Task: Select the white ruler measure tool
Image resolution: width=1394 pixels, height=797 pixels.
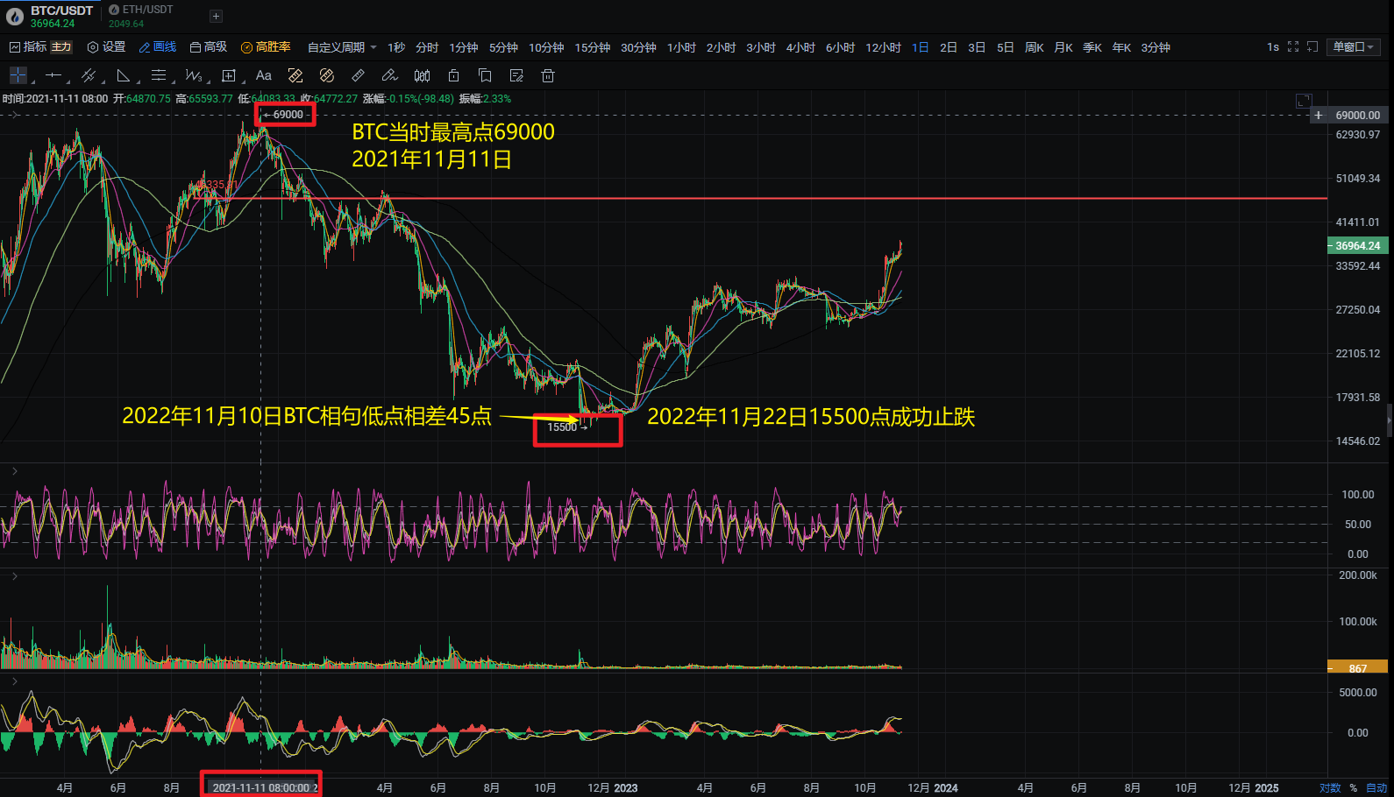Action: click(x=359, y=75)
